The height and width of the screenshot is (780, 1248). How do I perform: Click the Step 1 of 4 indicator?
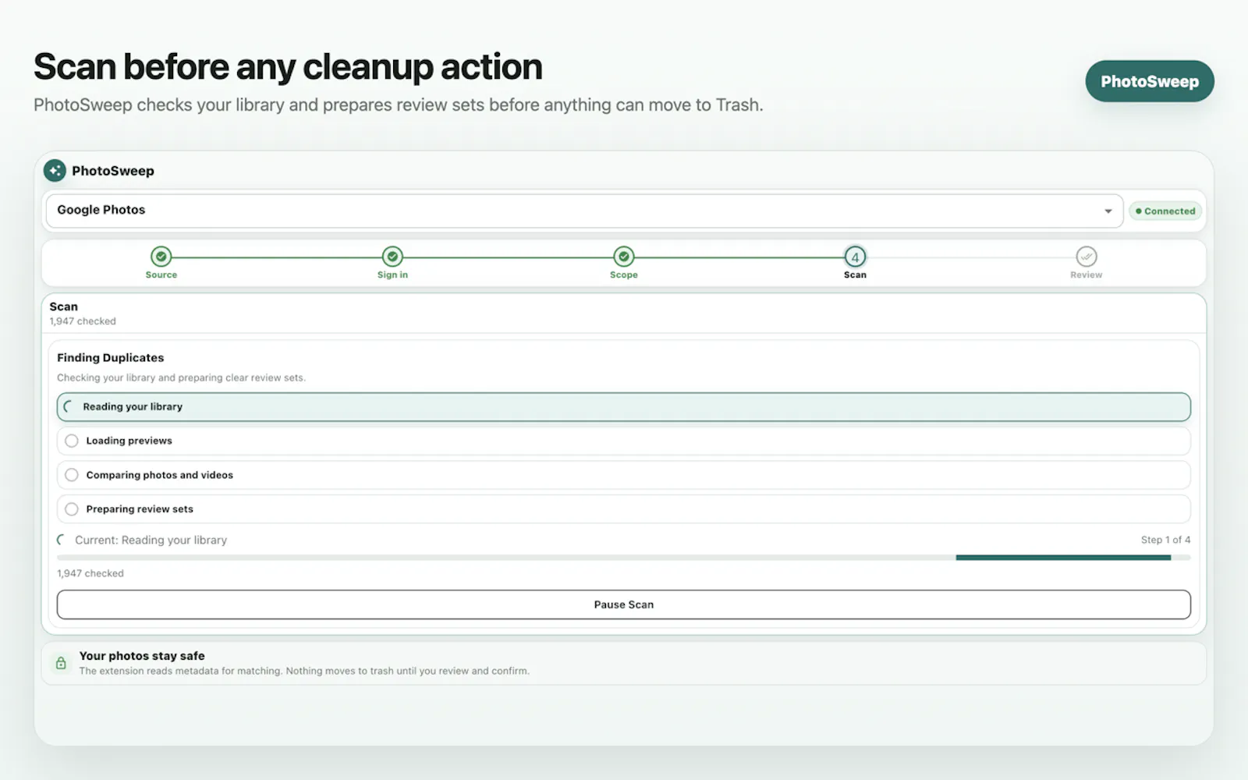point(1165,540)
